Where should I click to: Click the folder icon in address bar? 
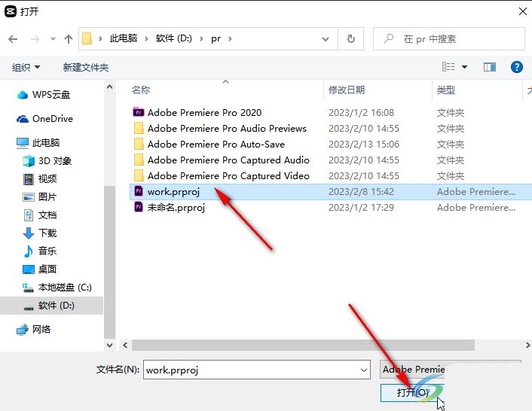[x=87, y=38]
